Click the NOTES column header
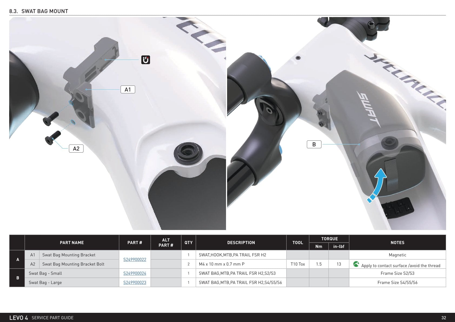Screen dimensions: 455x322 click(x=397, y=243)
